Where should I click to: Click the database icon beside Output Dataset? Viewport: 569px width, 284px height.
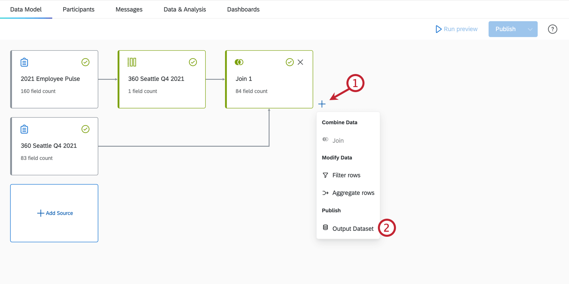[325, 227]
